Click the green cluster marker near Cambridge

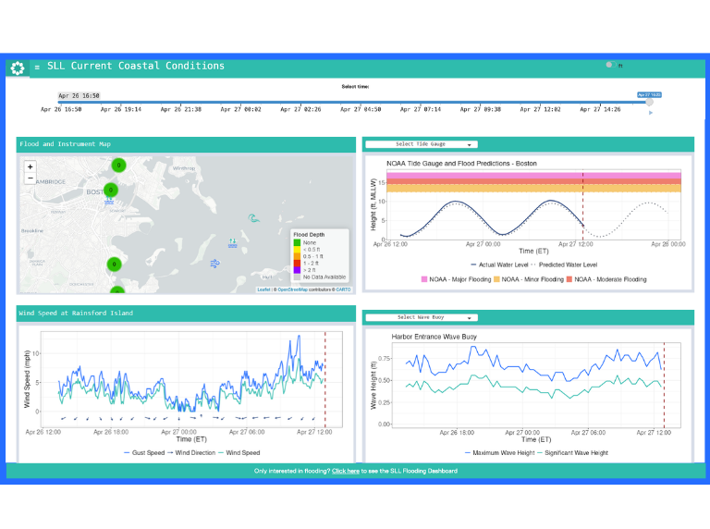tap(118, 166)
